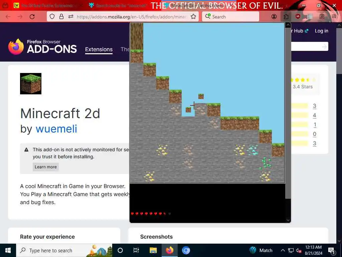Viewport: 342px width, 257px height.
Task: Click the Firefox taskbar icon
Action: point(170,250)
